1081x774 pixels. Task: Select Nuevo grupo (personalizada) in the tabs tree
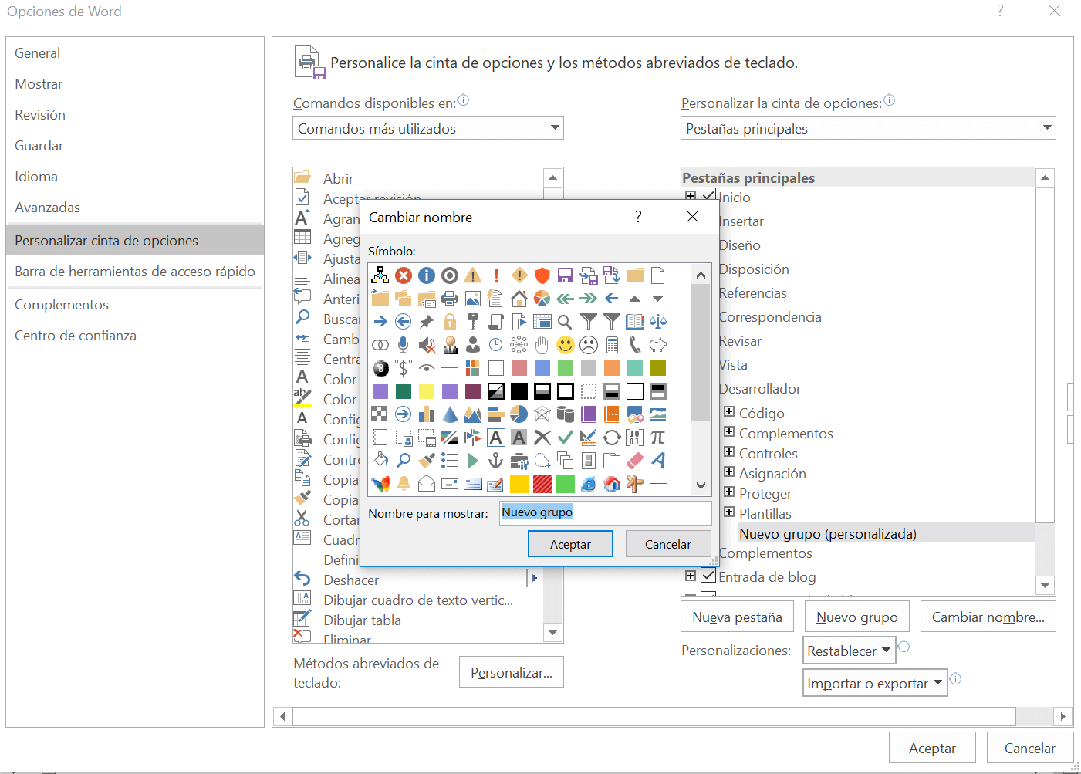click(828, 533)
